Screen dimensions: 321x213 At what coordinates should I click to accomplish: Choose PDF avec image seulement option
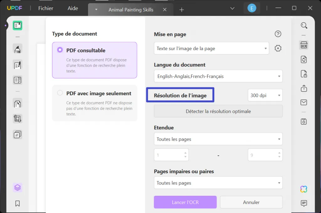coord(60,93)
